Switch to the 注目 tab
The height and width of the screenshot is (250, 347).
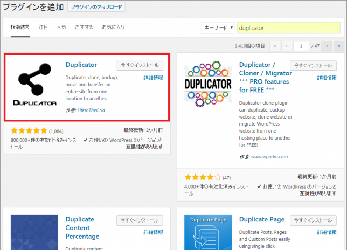pyautogui.click(x=43, y=27)
